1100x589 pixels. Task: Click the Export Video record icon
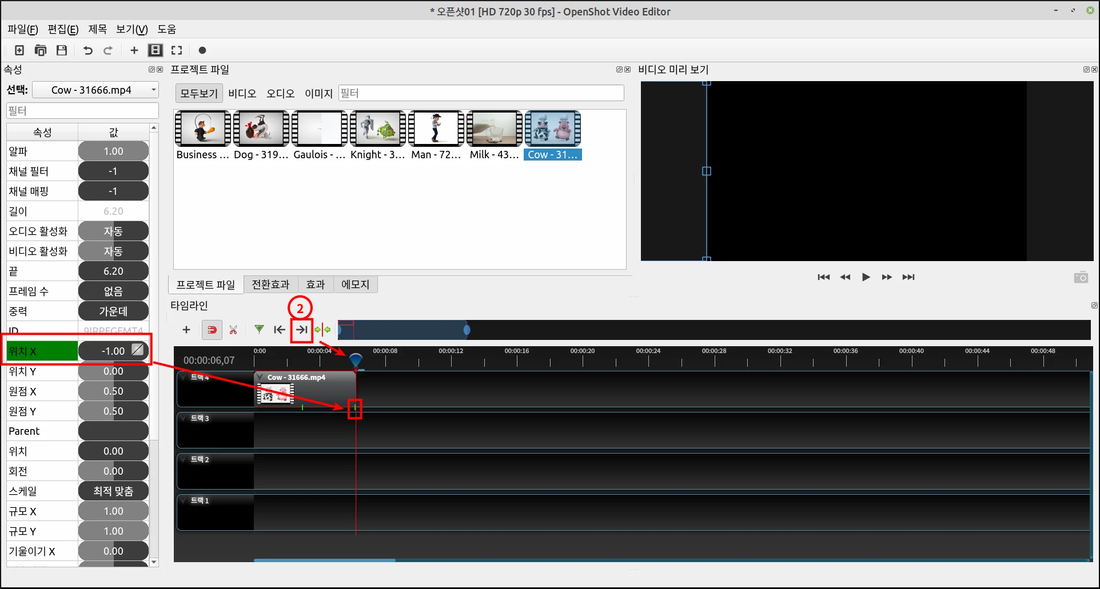202,50
